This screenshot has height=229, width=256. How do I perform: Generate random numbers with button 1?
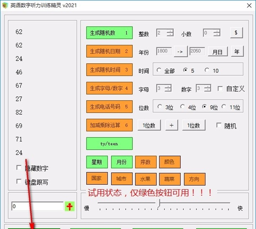pos(109,33)
